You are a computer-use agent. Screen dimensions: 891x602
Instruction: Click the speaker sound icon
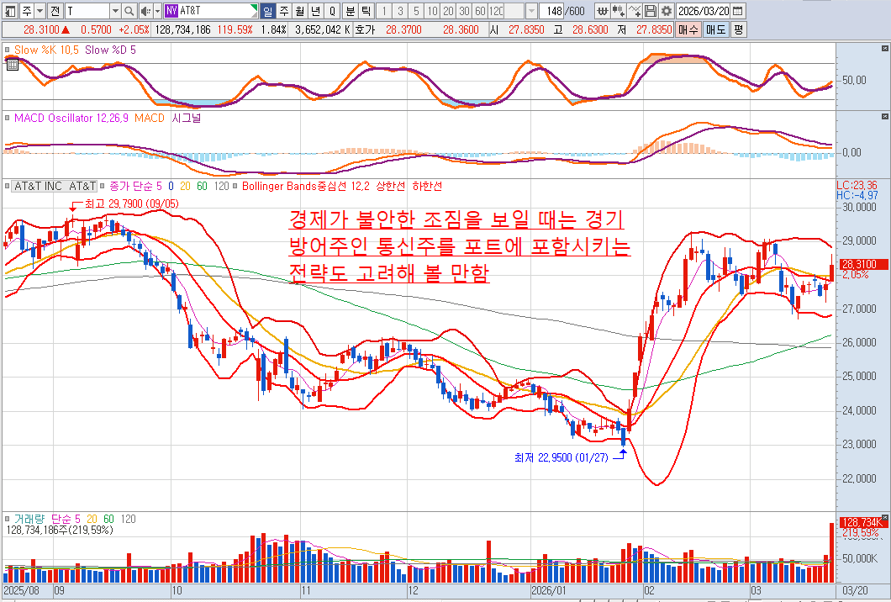pos(145,11)
